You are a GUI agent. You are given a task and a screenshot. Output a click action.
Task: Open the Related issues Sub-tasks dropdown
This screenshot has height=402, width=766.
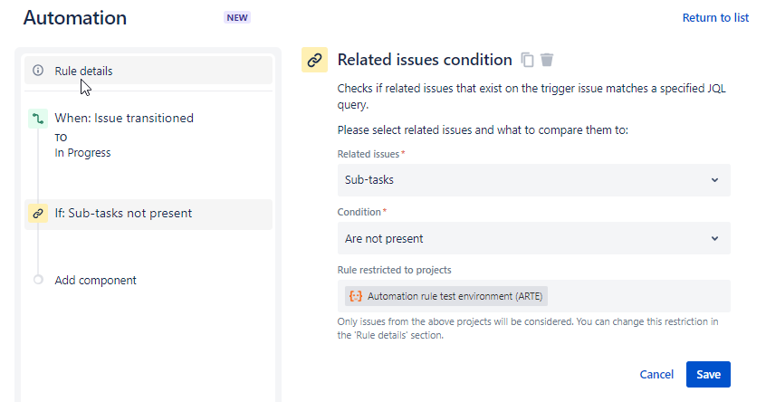pyautogui.click(x=533, y=180)
